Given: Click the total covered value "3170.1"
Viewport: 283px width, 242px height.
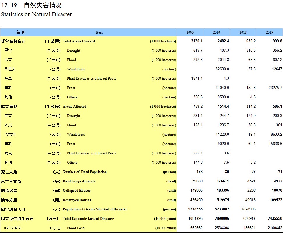Looking at the screenshot, I should click(x=197, y=41).
